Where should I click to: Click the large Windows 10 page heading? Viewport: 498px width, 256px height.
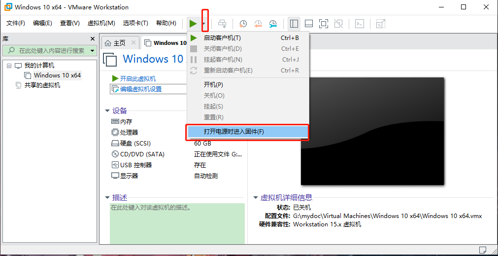coord(154,59)
